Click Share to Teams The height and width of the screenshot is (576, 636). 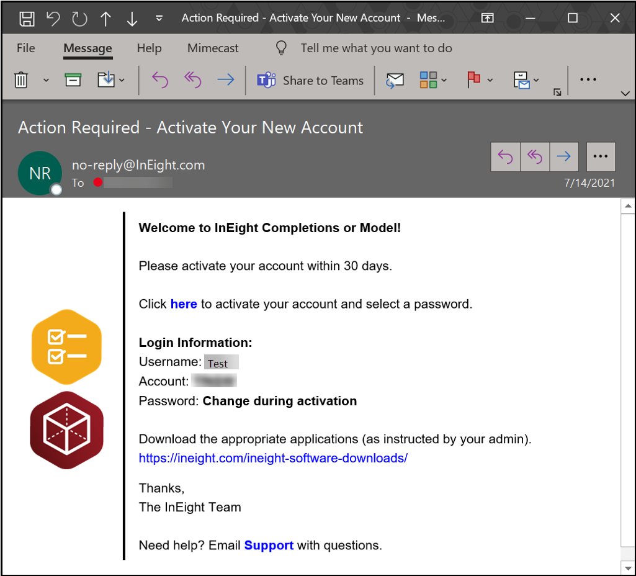(x=311, y=81)
